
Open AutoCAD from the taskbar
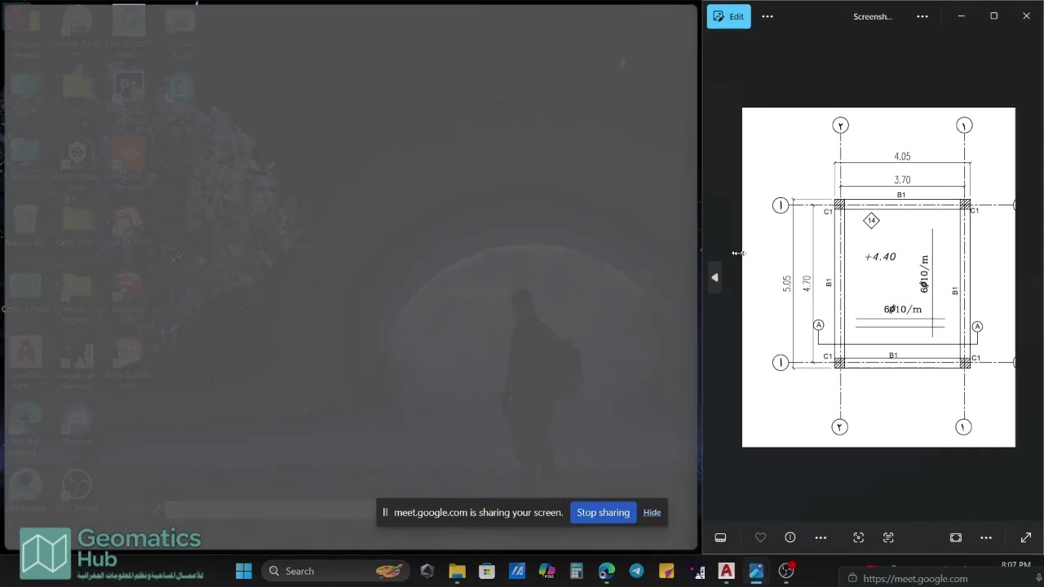coord(726,571)
